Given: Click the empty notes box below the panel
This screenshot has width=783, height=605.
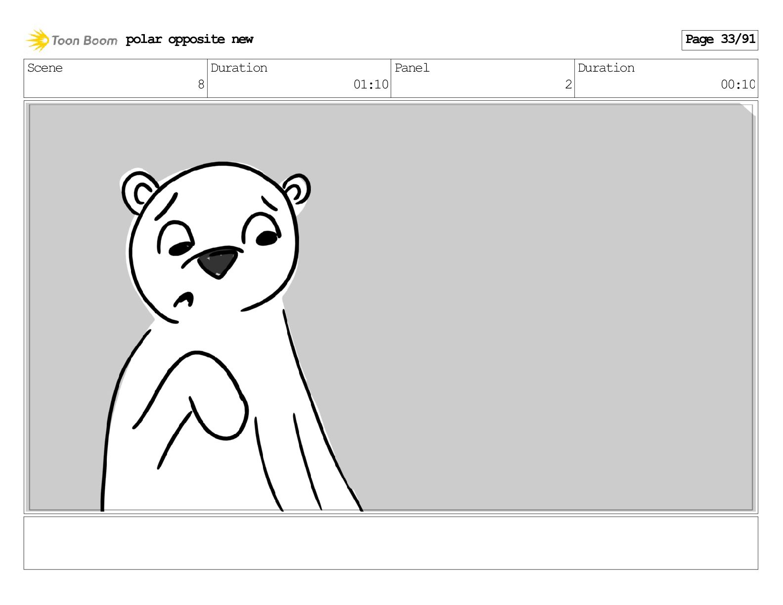Looking at the screenshot, I should [x=391, y=543].
